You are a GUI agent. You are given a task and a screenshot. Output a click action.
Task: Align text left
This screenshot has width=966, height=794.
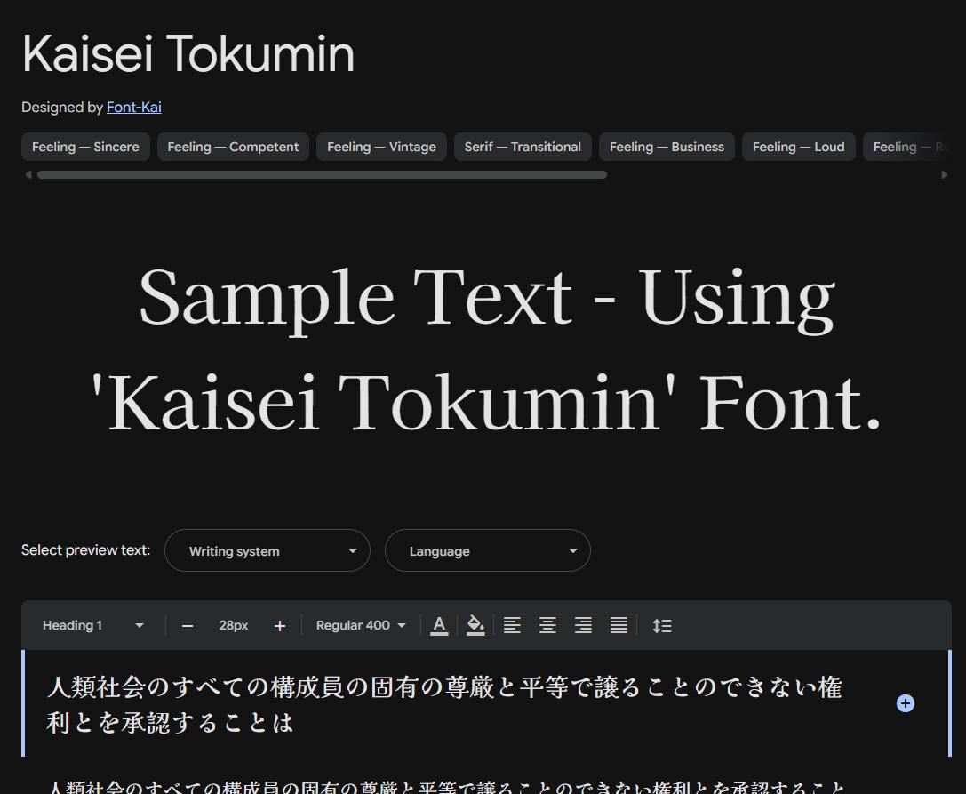pyautogui.click(x=512, y=625)
